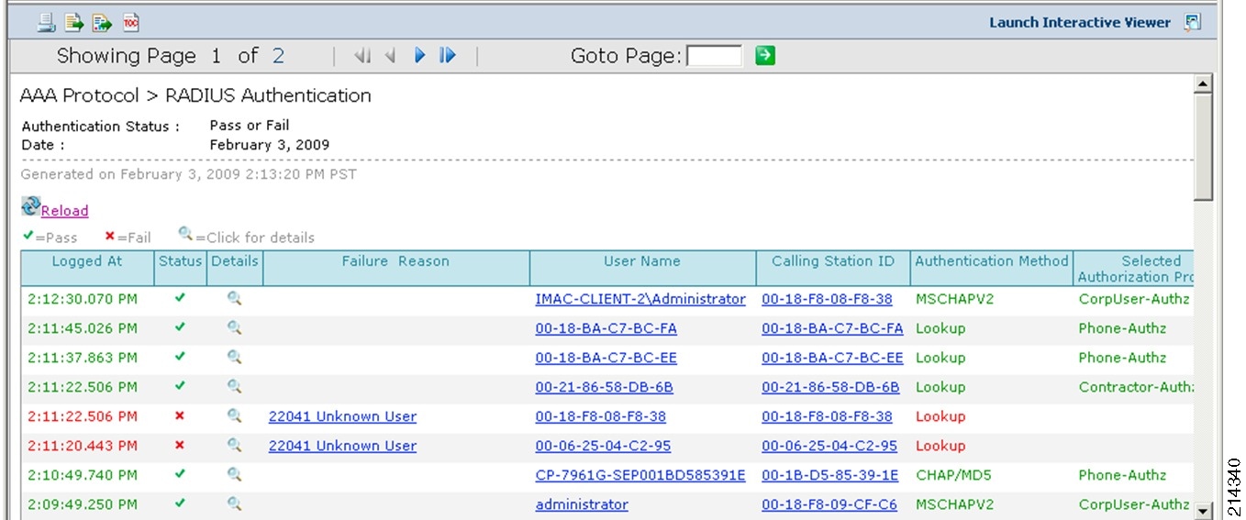Click the Reload refresh icon
Viewport: 1246px width, 520px height.
pos(30,207)
